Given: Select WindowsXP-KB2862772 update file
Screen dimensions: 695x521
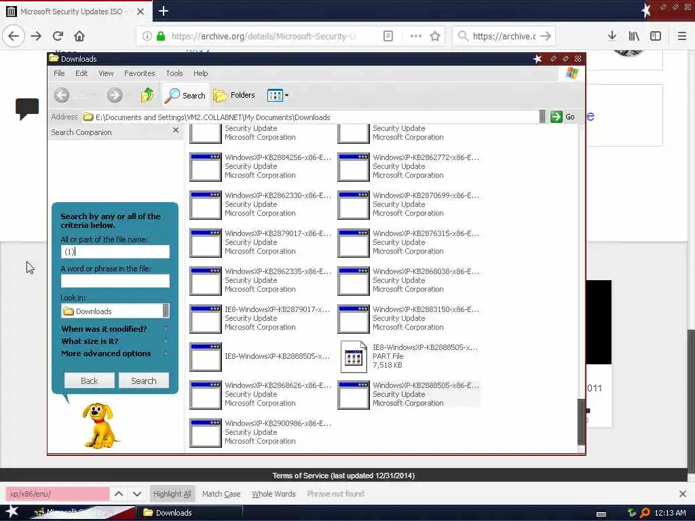Looking at the screenshot, I should [x=408, y=166].
